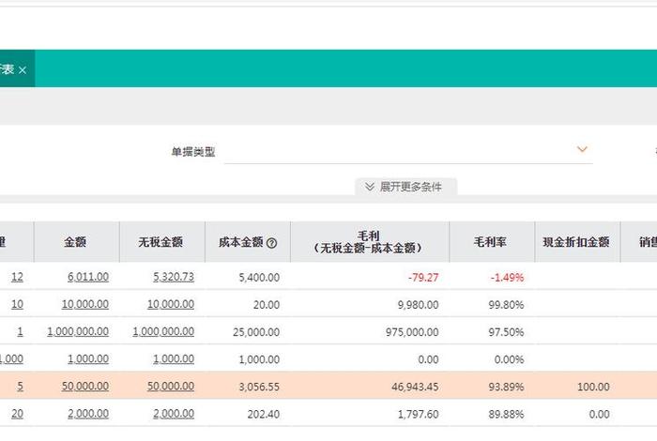The height and width of the screenshot is (441, 657).
Task: Open the 金额 link in the 93.89% row
Action: [x=85, y=386]
